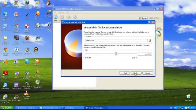Click the Discard down-arrow icon in VirtualBox toolbar
Viewport: 196px width, 110px height.
[75, 17]
